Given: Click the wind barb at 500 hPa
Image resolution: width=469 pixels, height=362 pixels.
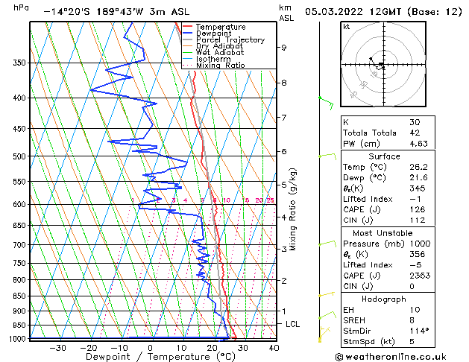Looking at the screenshot, I should 327,156.
